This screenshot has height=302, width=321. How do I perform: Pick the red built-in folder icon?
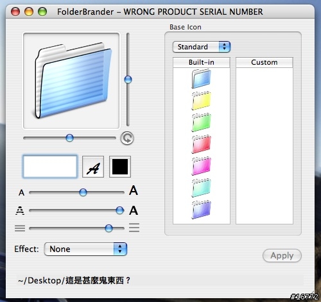[201, 144]
